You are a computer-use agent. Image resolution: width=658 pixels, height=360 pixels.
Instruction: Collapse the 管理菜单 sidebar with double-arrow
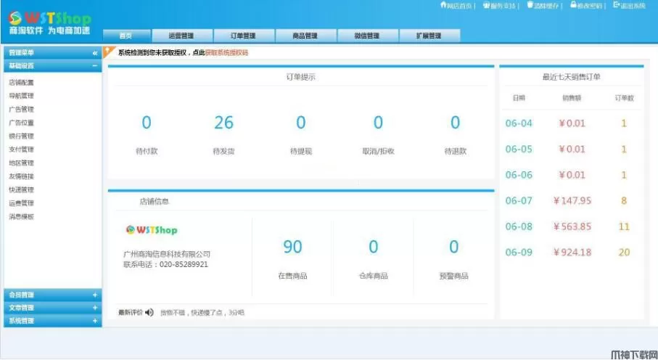[x=94, y=53]
